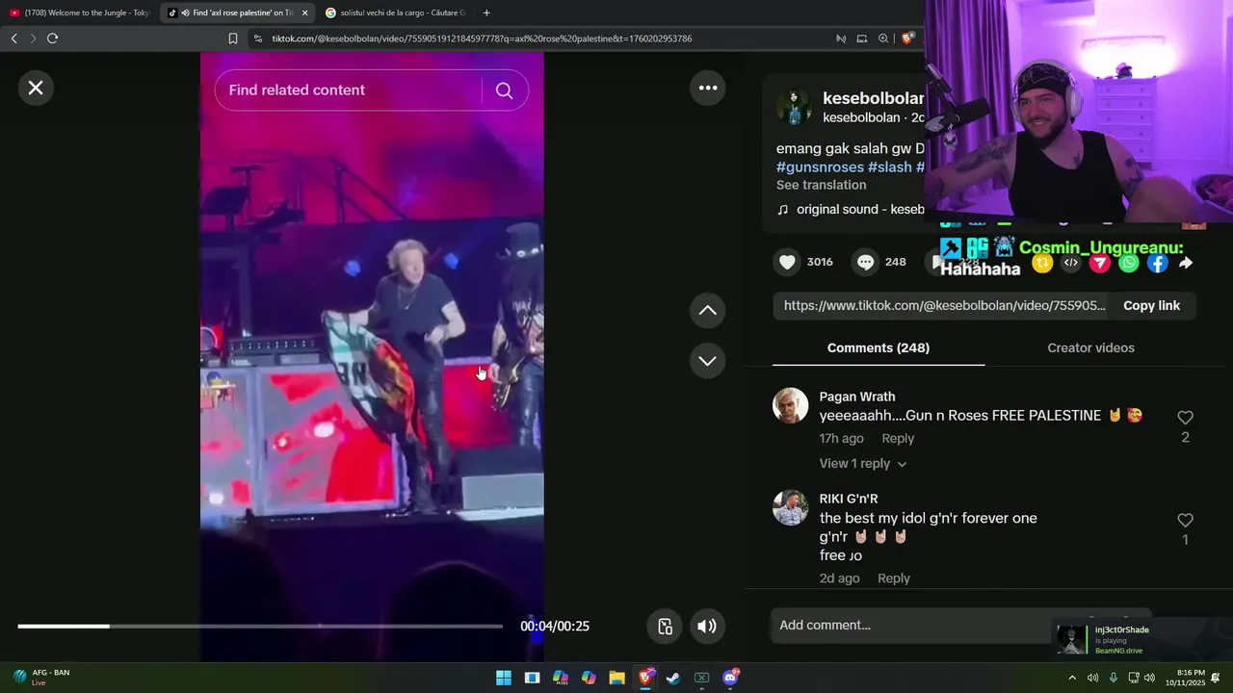
Task: Close the TikTok video viewer
Action: [x=36, y=88]
